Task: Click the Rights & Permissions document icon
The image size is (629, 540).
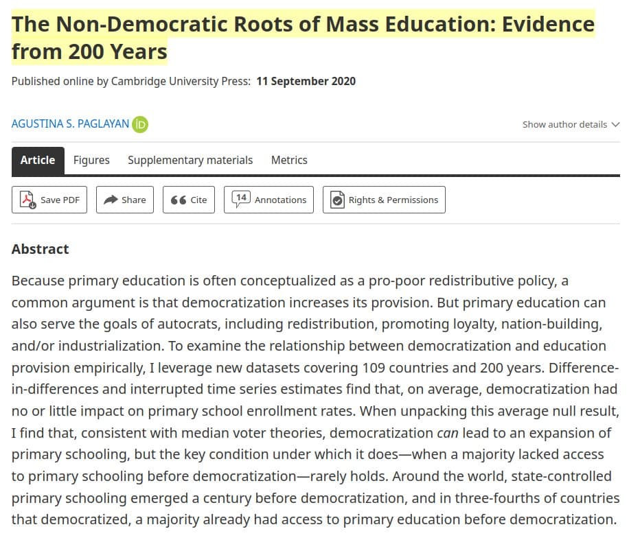Action: click(x=337, y=200)
